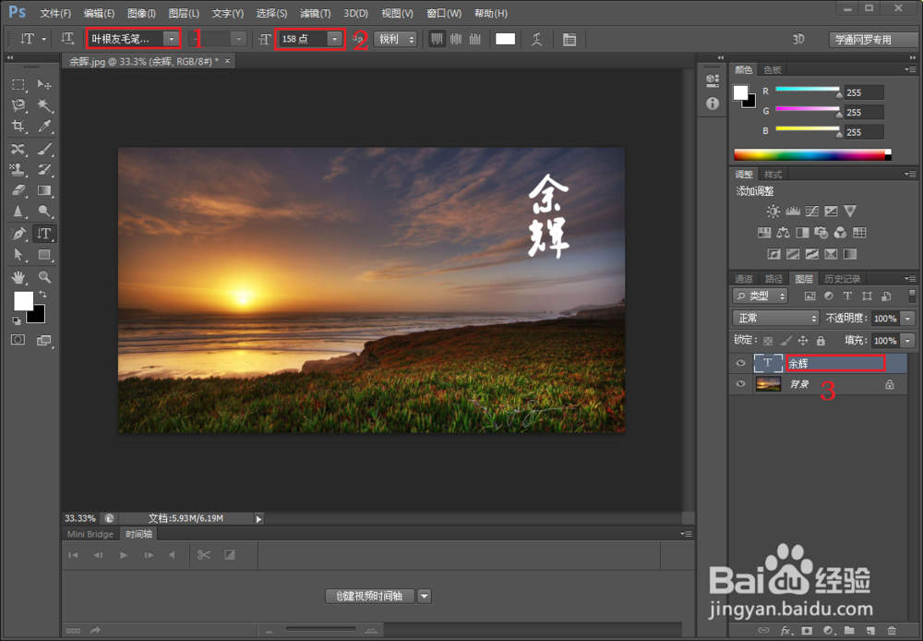This screenshot has height=641, width=923.
Task: Open the fill 填充 dropdown arrow
Action: tap(907, 341)
